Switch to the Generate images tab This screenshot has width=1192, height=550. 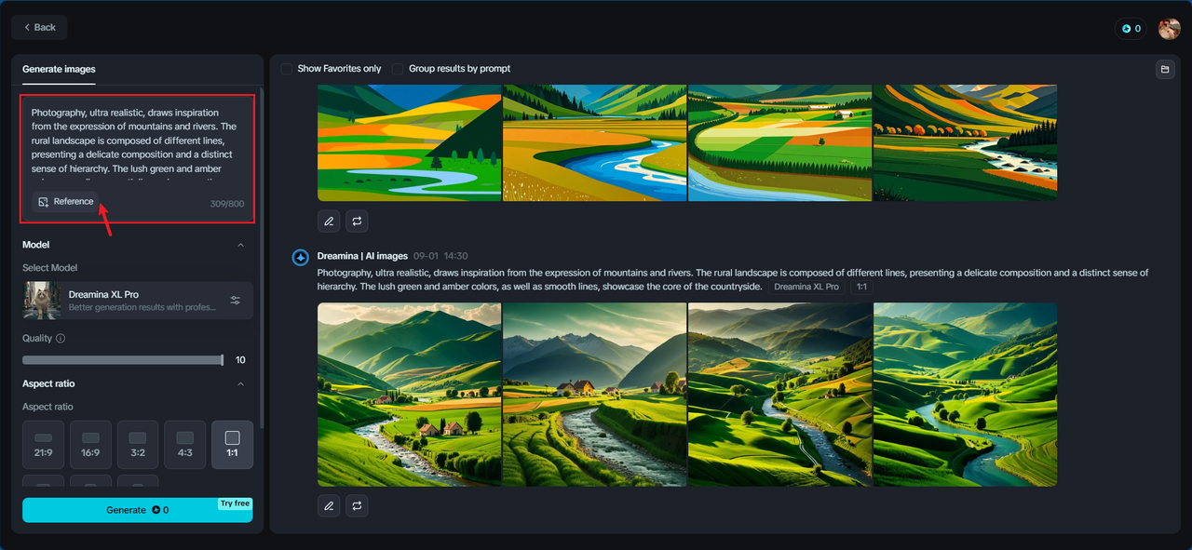pos(59,69)
